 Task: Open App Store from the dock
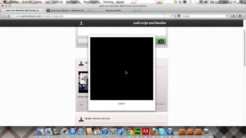click(x=73, y=131)
